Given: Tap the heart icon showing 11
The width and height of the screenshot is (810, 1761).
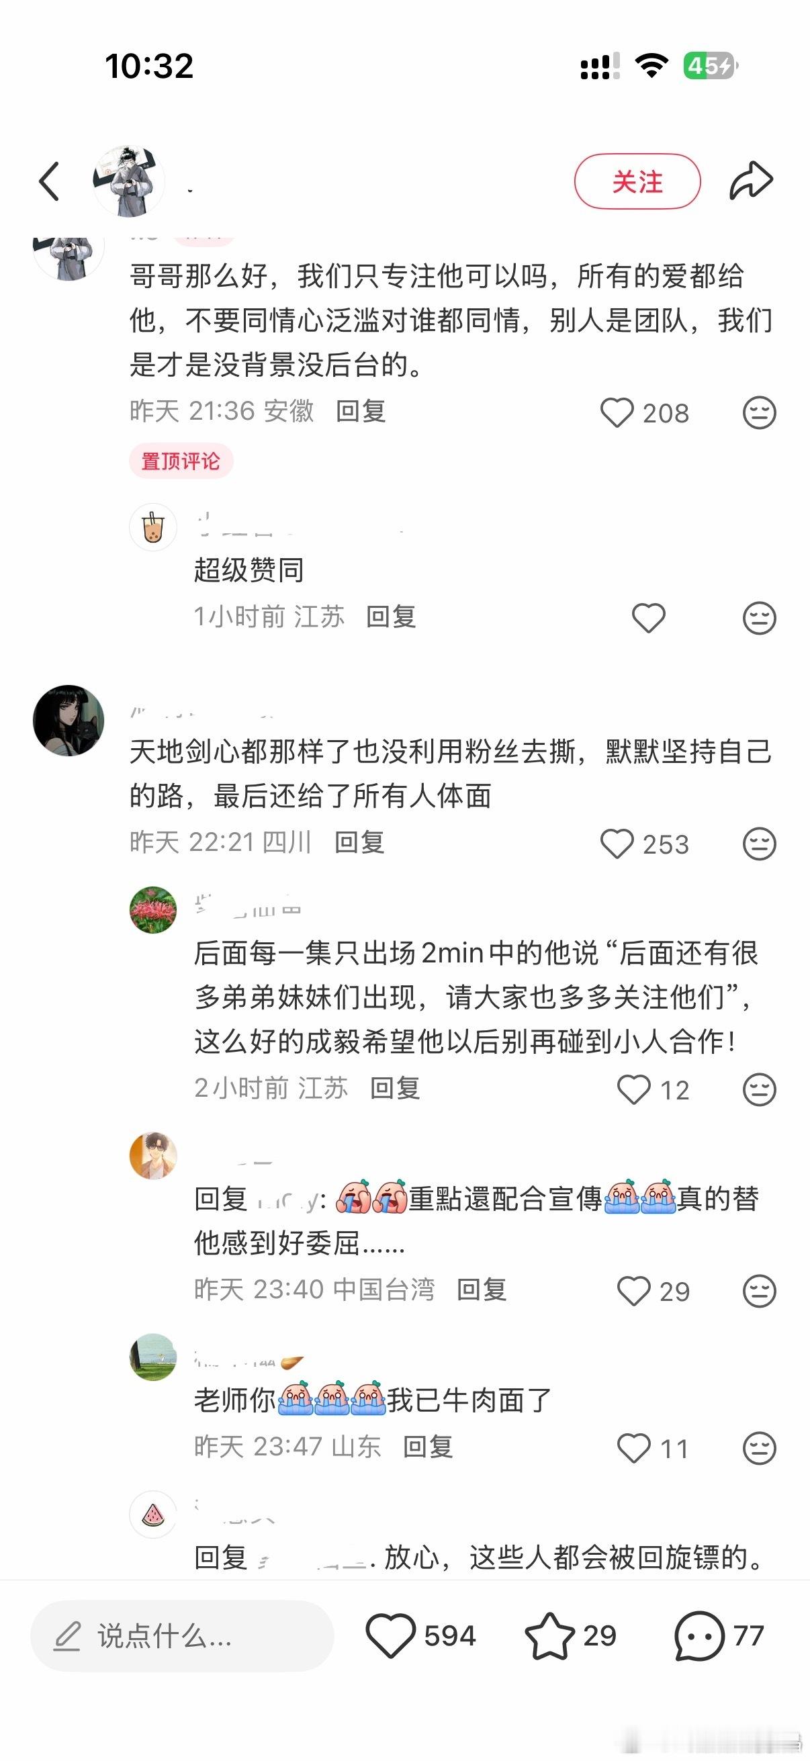Looking at the screenshot, I should [633, 1449].
